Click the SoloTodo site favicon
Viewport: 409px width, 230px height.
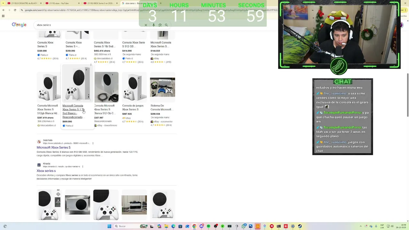pyautogui.click(x=39, y=142)
